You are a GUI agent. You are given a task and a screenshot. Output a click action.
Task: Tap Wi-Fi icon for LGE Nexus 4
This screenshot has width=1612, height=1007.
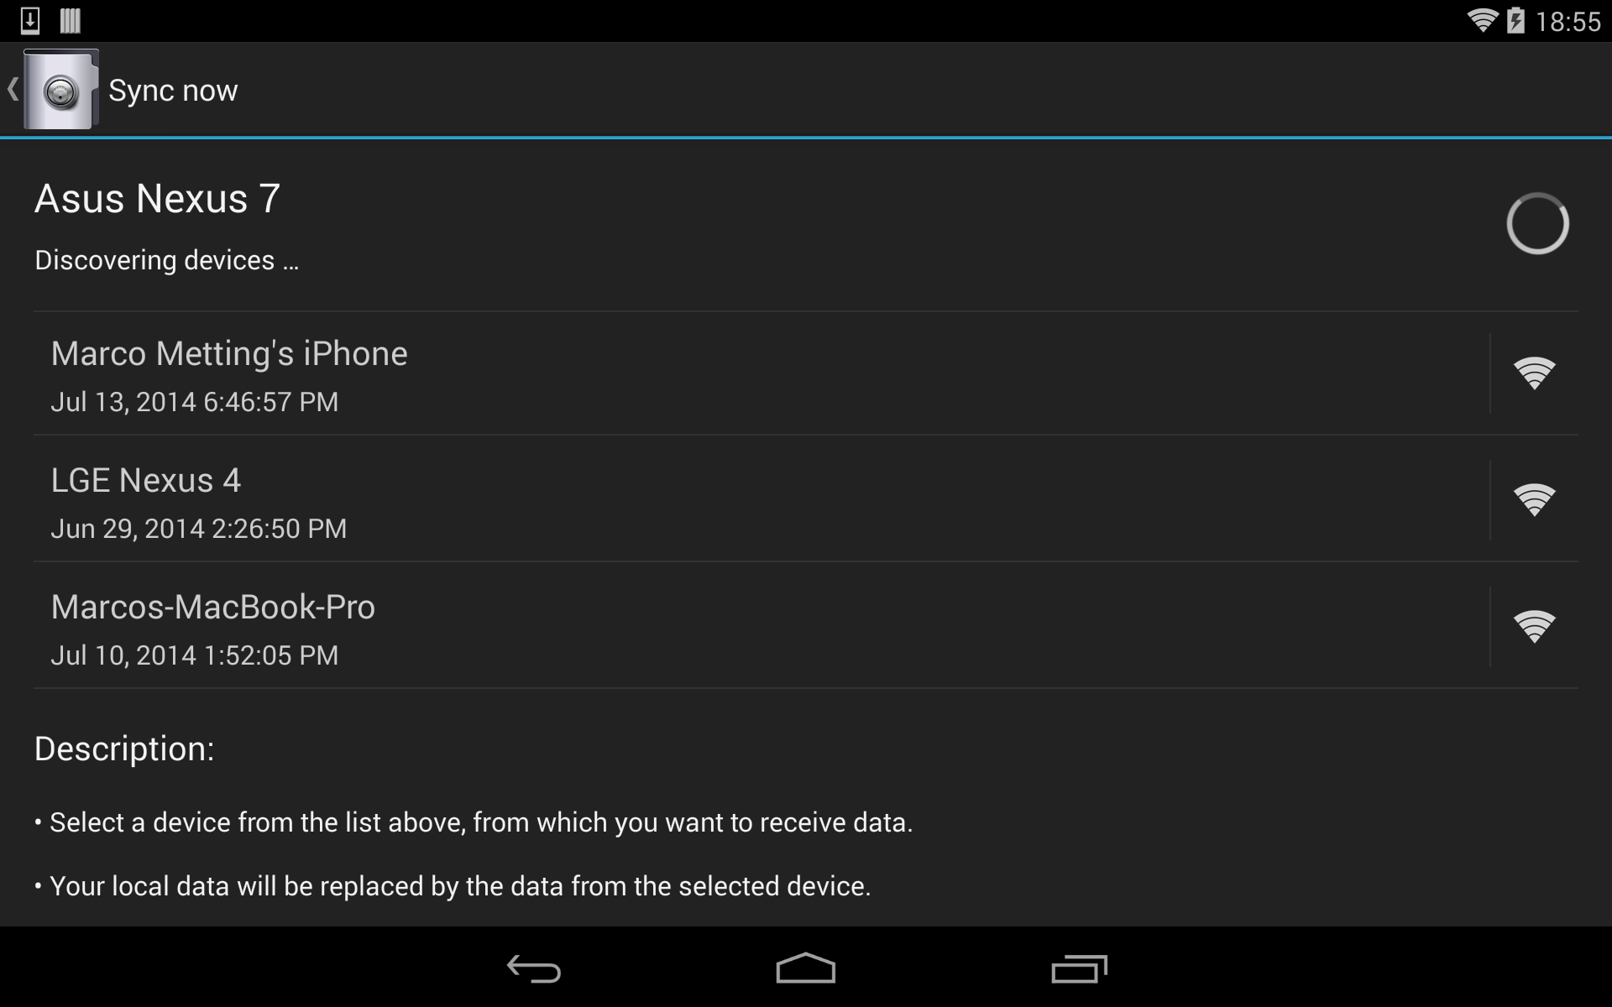tap(1534, 500)
